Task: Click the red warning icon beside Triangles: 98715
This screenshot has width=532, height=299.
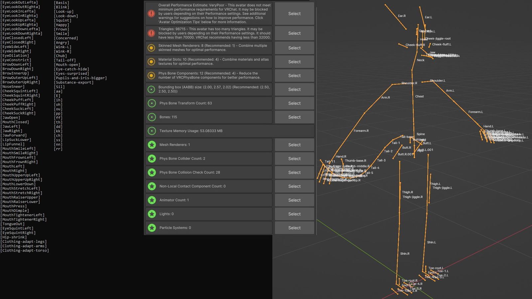Action: tap(151, 33)
